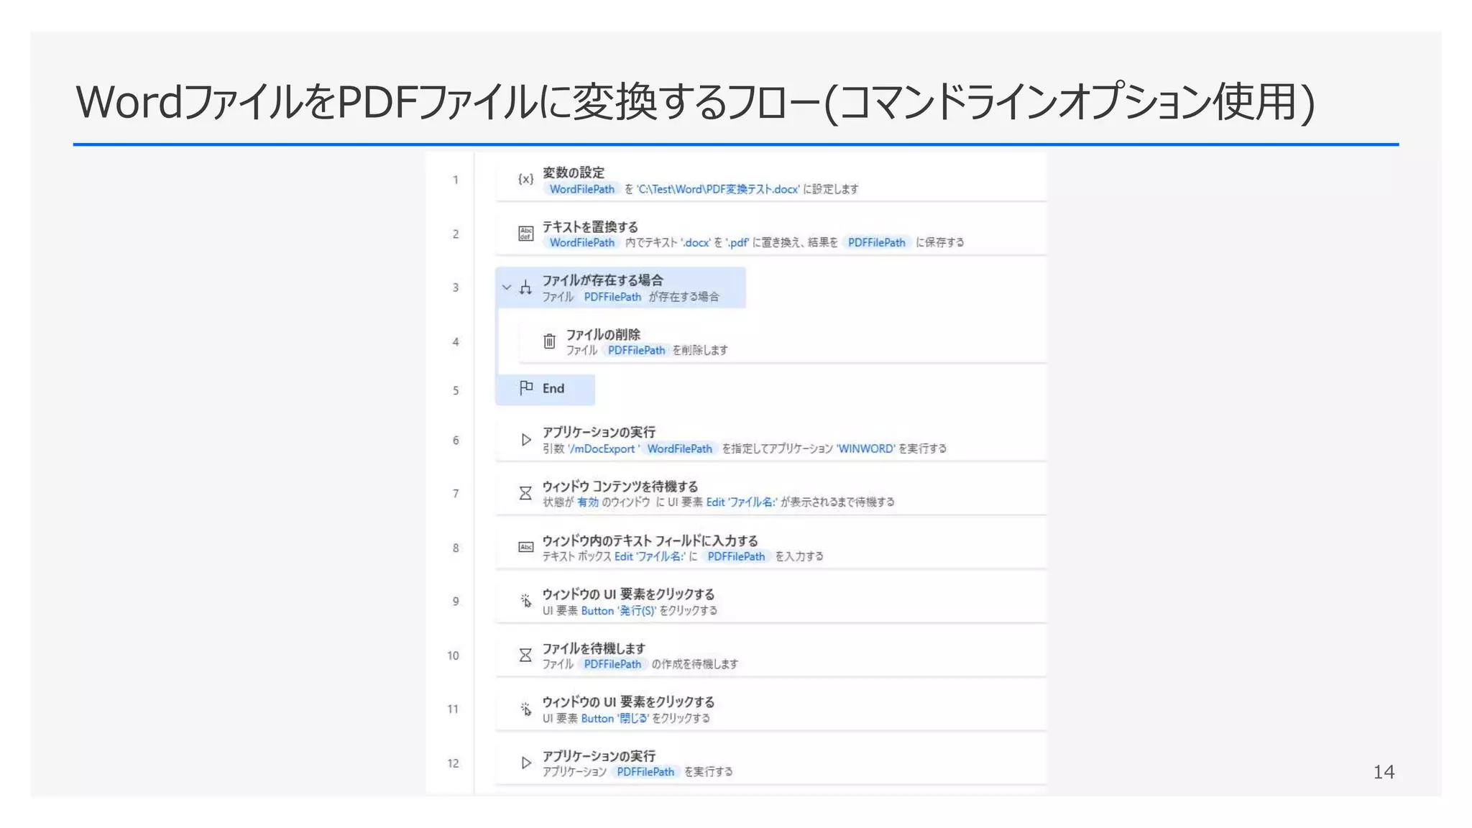
Task: Click the replace text icon in step 2
Action: (526, 234)
